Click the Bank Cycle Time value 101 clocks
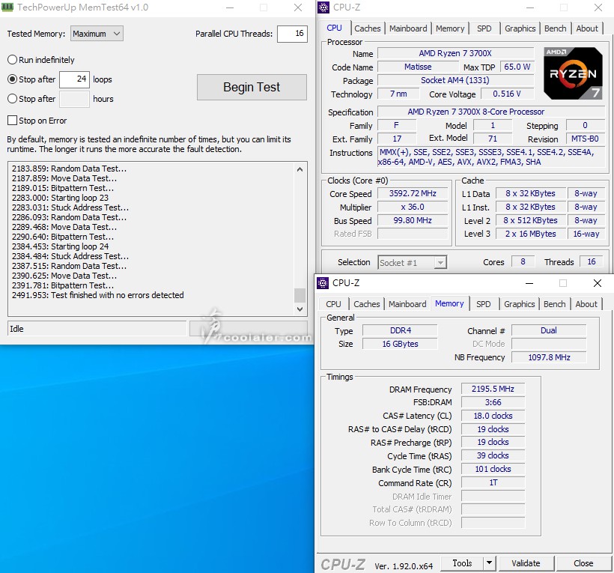Image resolution: width=614 pixels, height=573 pixels. click(493, 469)
